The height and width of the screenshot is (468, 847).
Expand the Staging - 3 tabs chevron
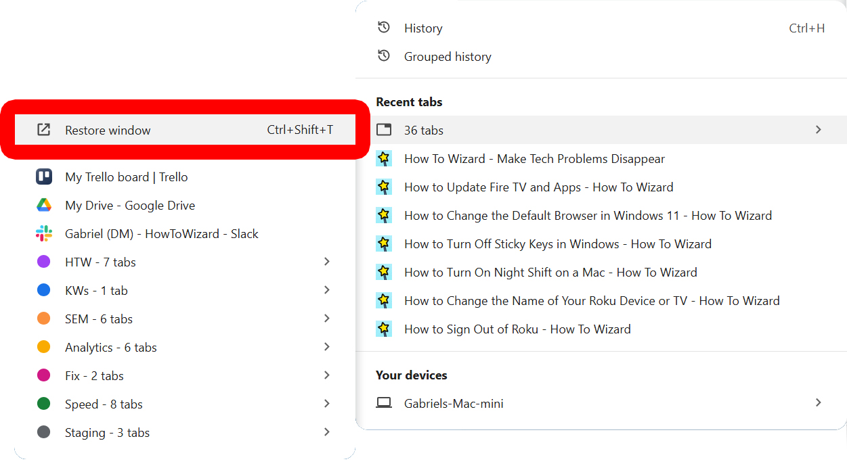point(327,432)
